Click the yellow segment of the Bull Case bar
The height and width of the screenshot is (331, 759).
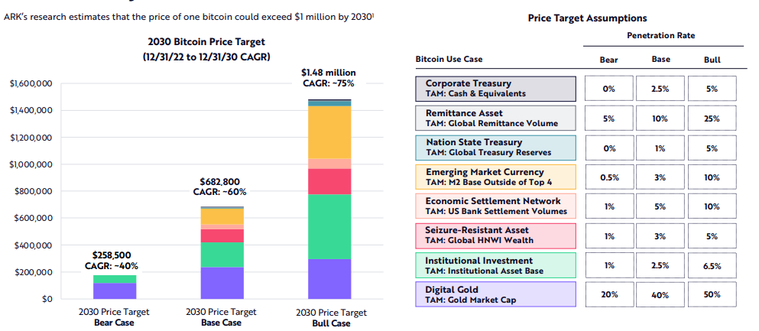(x=330, y=132)
